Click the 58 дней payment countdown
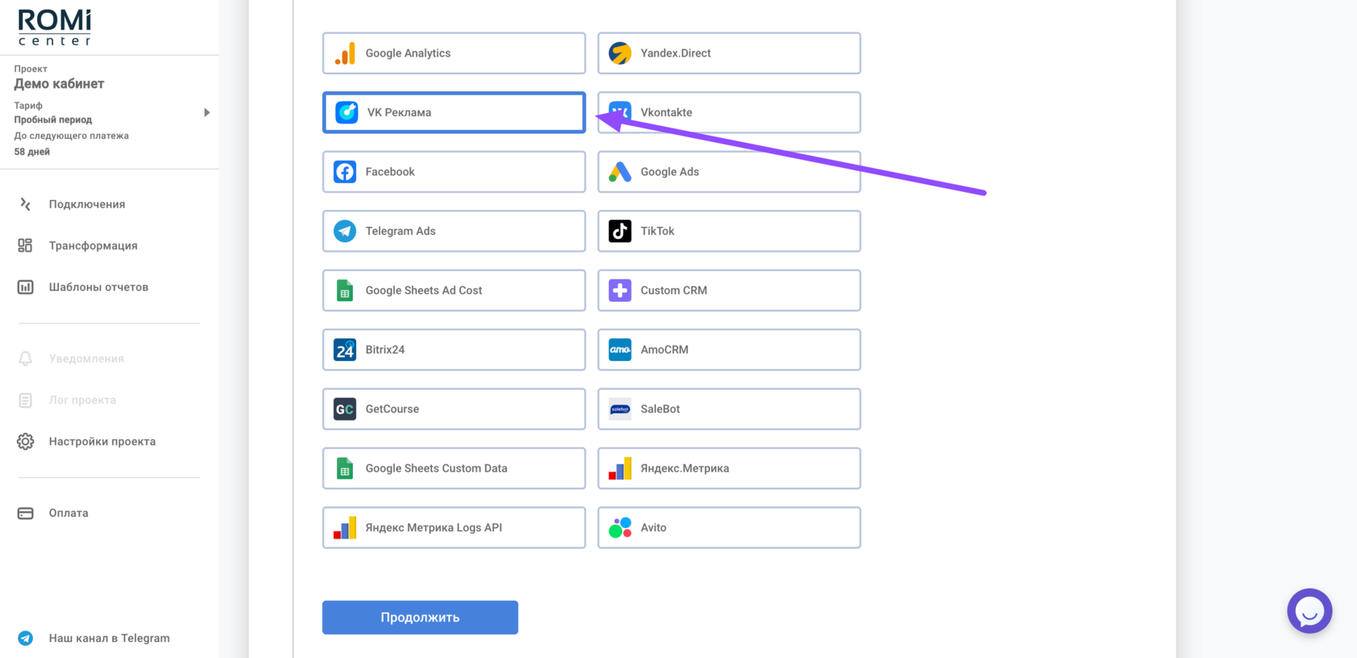1357x658 pixels. pos(32,152)
